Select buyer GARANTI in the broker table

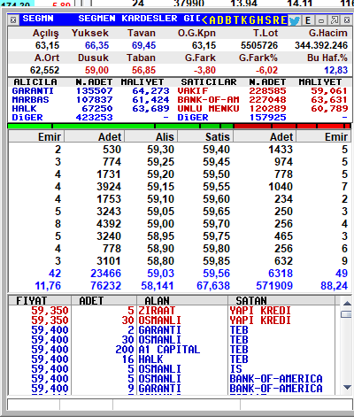tap(33, 91)
